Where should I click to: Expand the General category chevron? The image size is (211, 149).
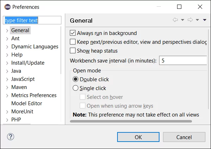pyautogui.click(x=7, y=31)
